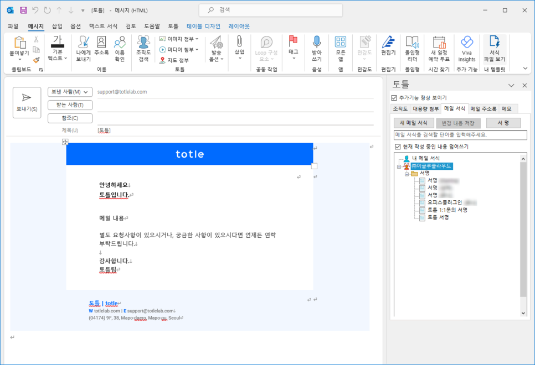Click the mail template search field
This screenshot has height=365, width=535.
[460, 135]
